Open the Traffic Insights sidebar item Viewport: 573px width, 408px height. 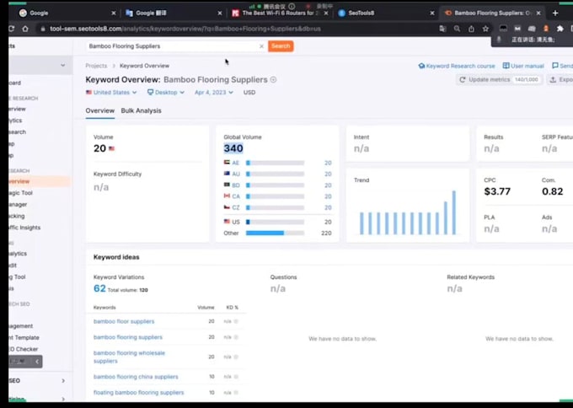[x=24, y=228]
